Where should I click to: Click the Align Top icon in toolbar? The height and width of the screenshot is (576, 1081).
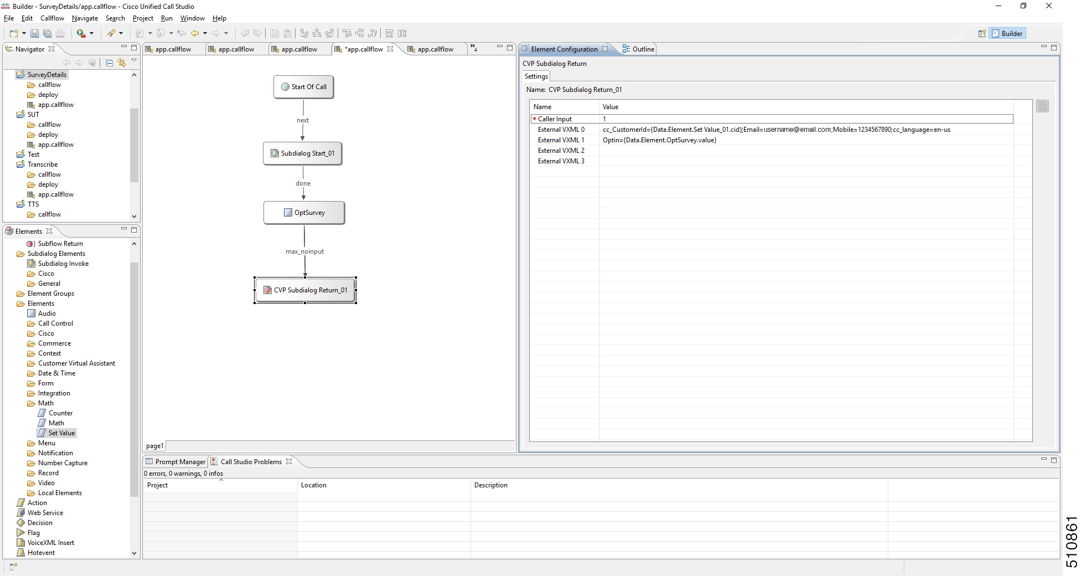(x=347, y=33)
